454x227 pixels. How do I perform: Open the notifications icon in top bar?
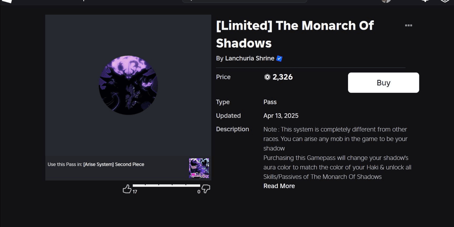(x=425, y=1)
